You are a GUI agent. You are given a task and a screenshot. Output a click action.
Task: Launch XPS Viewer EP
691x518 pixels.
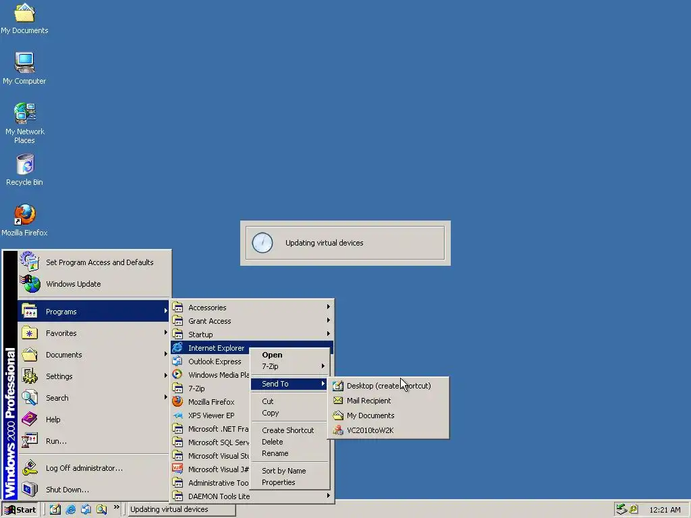coord(211,415)
